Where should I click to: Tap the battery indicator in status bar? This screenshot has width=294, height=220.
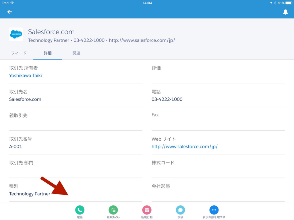(x=289, y=3)
